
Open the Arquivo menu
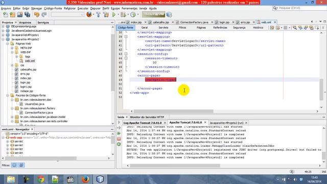point(6,8)
